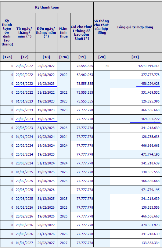This screenshot has width=162, height=248.
Task: Select the start date cell 20/02/2022 in first row
Action: pyautogui.click(x=24, y=66)
